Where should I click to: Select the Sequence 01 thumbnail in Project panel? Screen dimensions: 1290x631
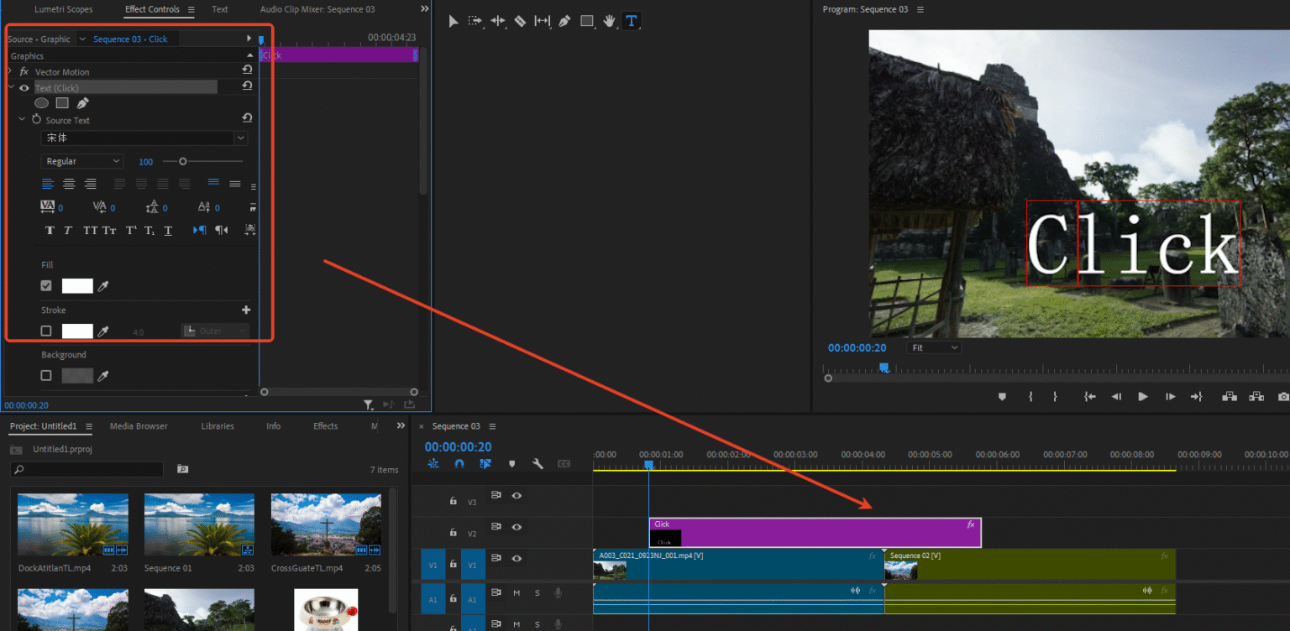coord(198,524)
